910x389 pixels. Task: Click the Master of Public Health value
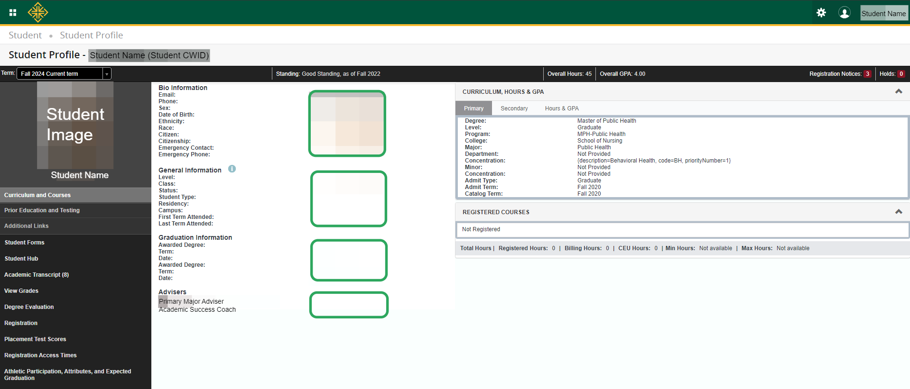click(x=607, y=121)
